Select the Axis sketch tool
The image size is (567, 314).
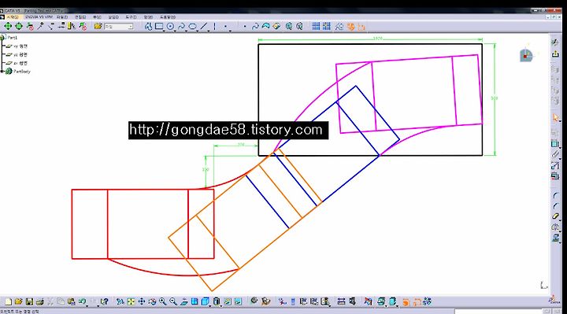click(215, 27)
